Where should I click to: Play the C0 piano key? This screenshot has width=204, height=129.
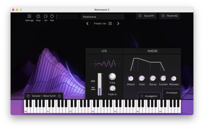(x=26, y=111)
